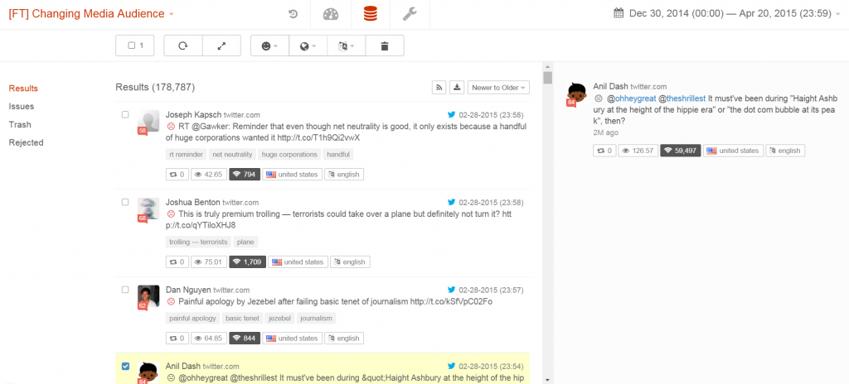Expand the smiley sentiment dropdown
The image size is (849, 384).
tap(269, 46)
